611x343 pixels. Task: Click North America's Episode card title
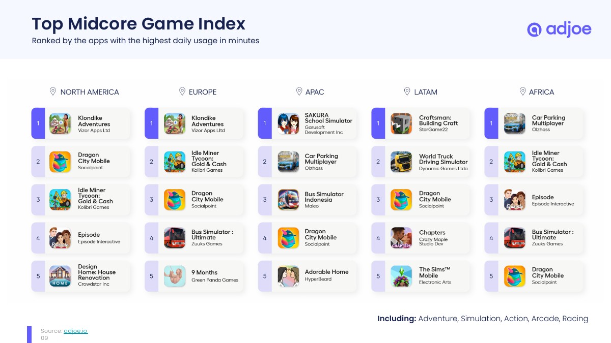[x=89, y=235]
